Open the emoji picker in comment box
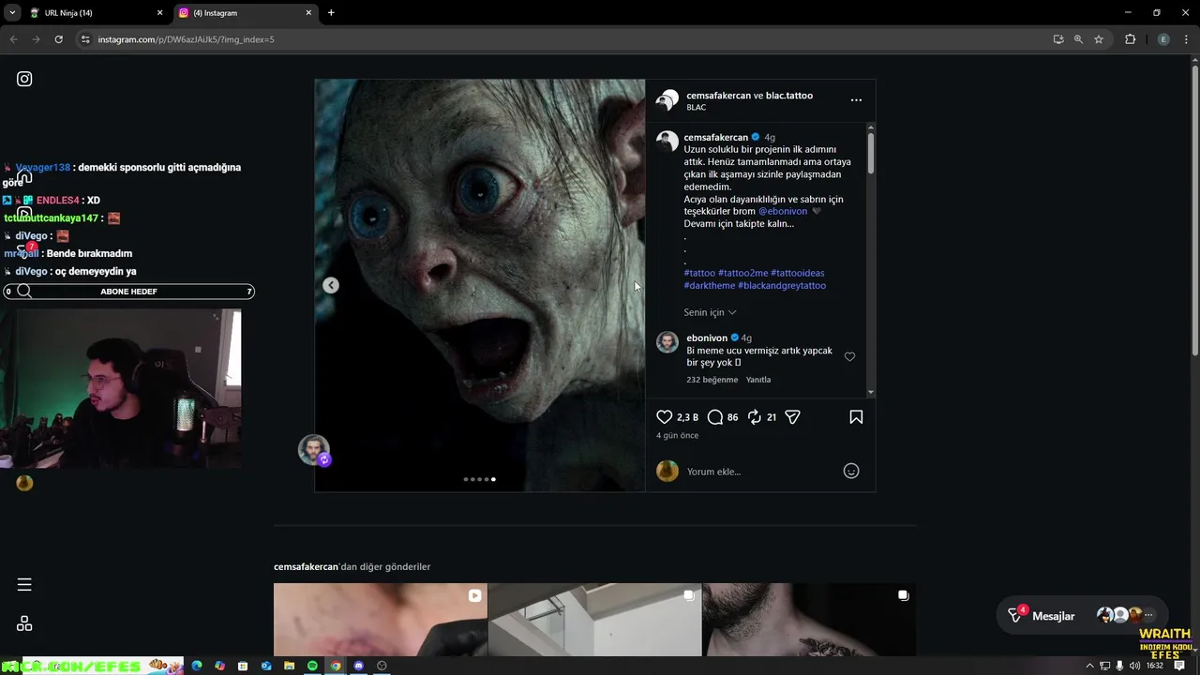The image size is (1200, 675). point(851,472)
